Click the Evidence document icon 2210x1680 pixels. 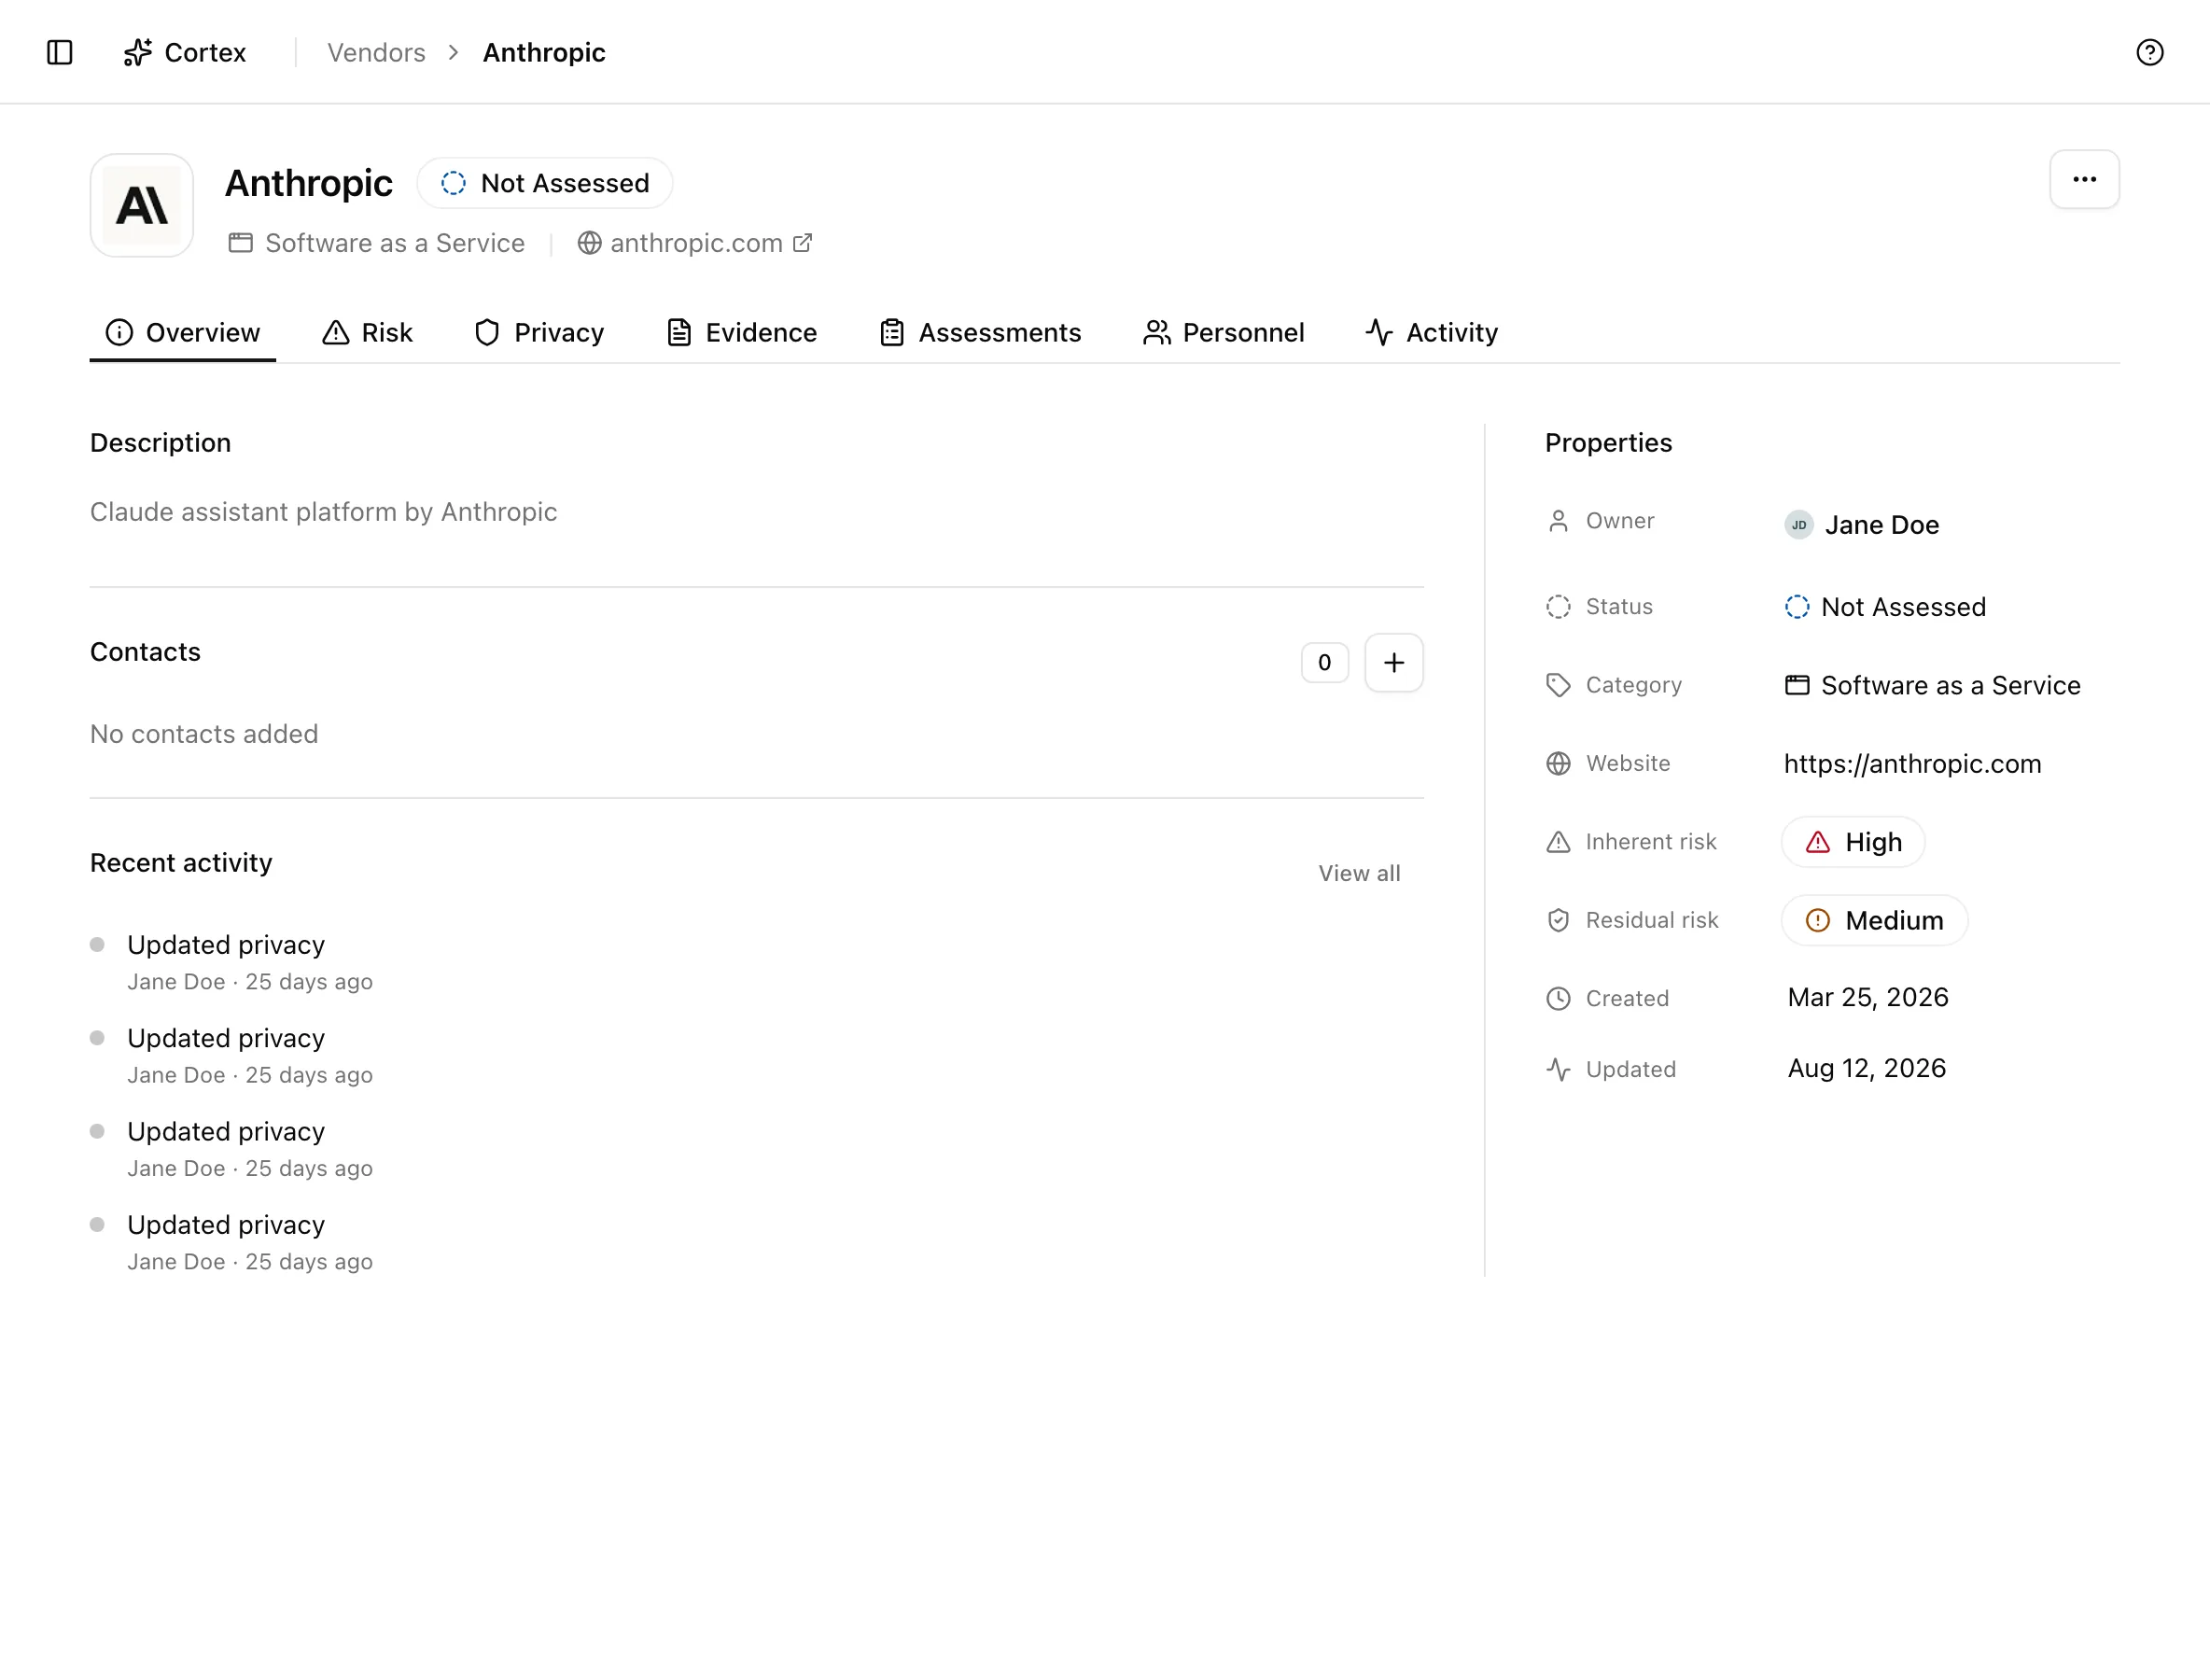point(679,332)
